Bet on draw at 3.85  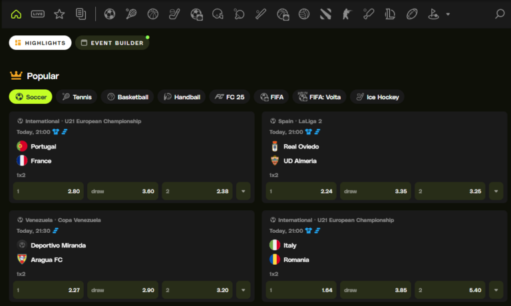click(x=375, y=290)
